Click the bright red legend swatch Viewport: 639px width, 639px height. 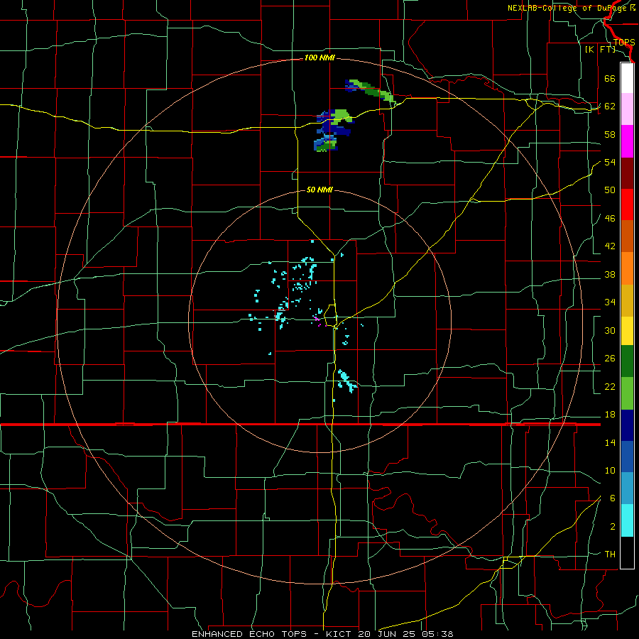(x=627, y=204)
